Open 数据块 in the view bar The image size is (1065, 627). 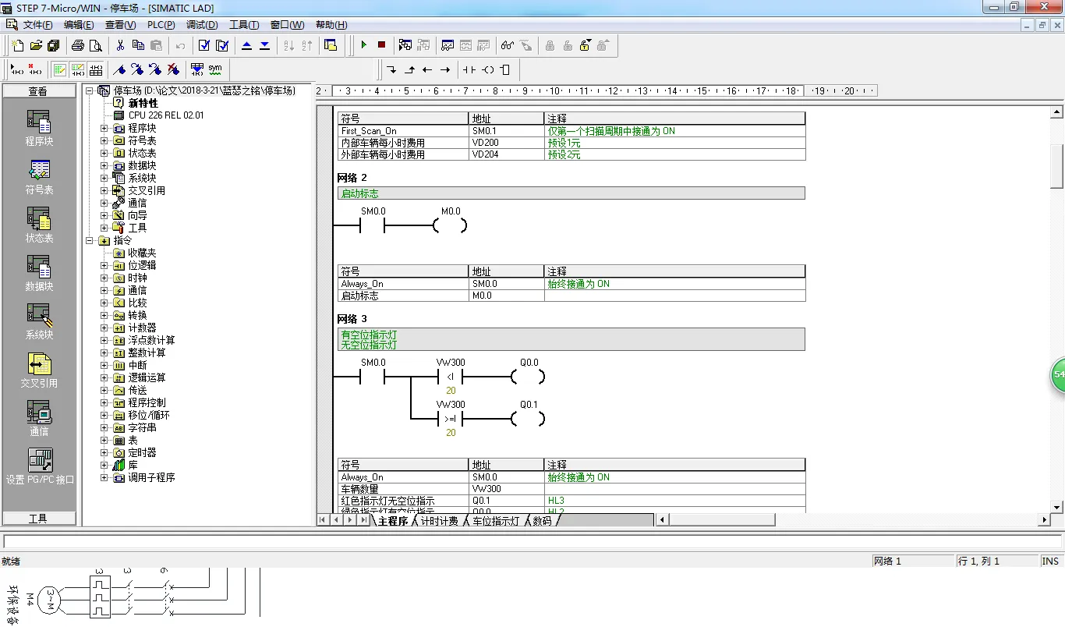tap(39, 273)
